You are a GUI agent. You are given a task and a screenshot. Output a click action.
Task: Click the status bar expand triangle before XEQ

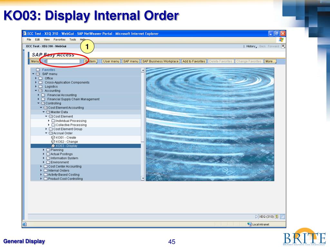[x=256, y=216]
